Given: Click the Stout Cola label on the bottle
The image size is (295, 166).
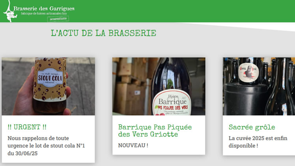Looking at the screenshot, I should click(50, 77).
